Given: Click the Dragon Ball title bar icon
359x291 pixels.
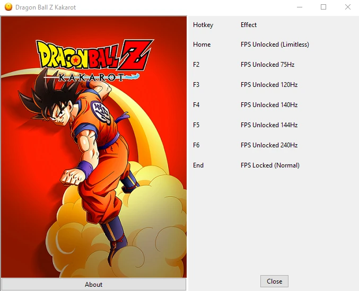Looking at the screenshot, I should coord(8,7).
